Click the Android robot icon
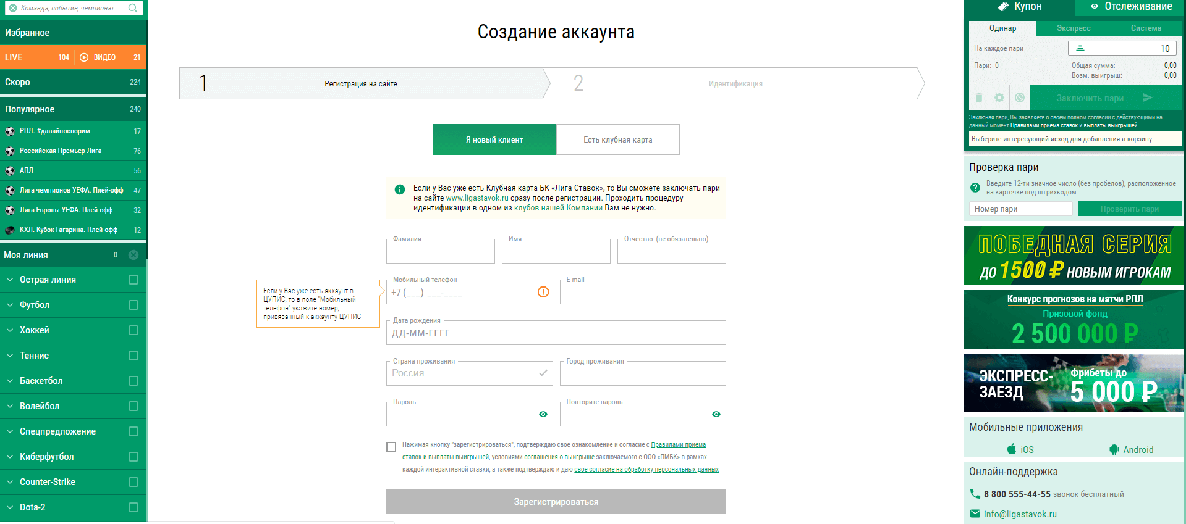Image resolution: width=1186 pixels, height=524 pixels. point(1114,449)
